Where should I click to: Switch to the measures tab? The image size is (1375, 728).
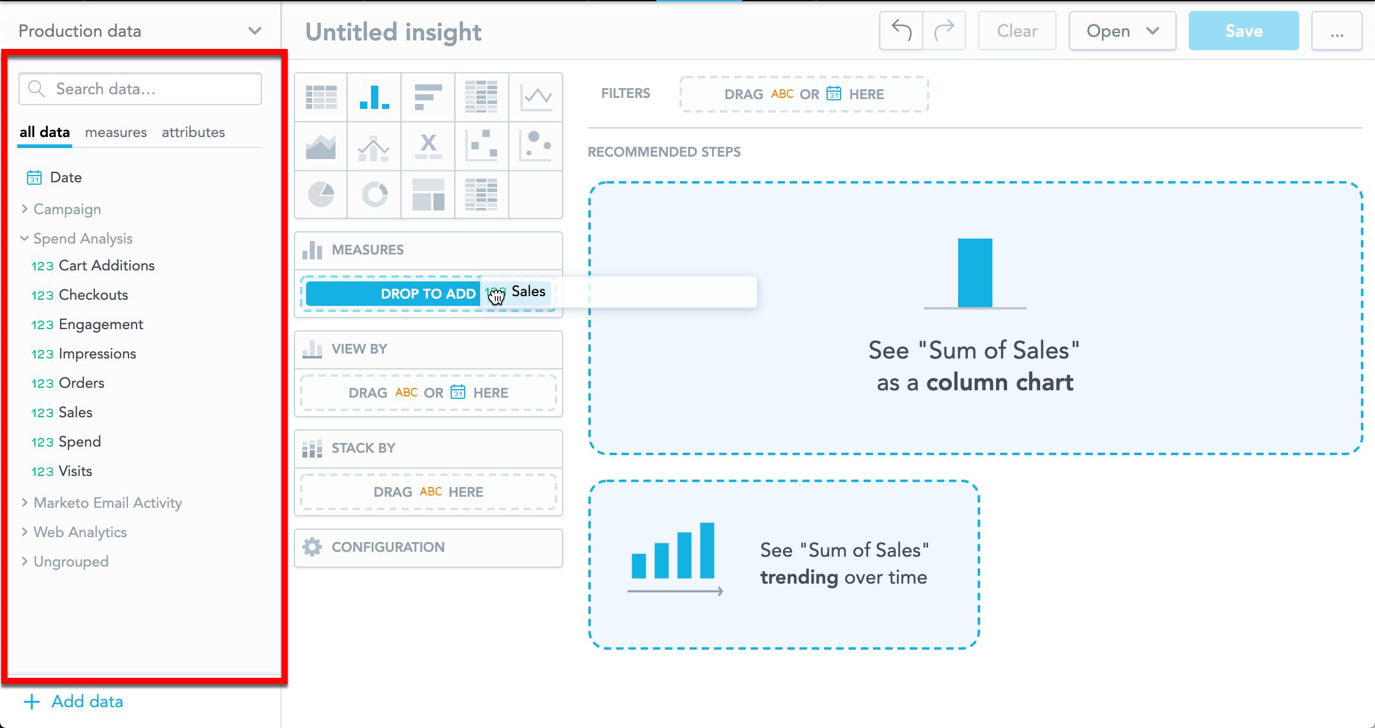tap(116, 132)
